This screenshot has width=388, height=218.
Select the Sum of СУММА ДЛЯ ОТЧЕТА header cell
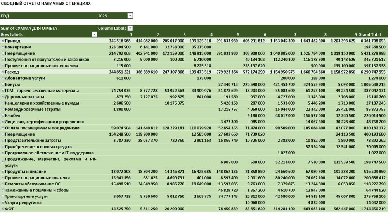[x=29, y=28]
